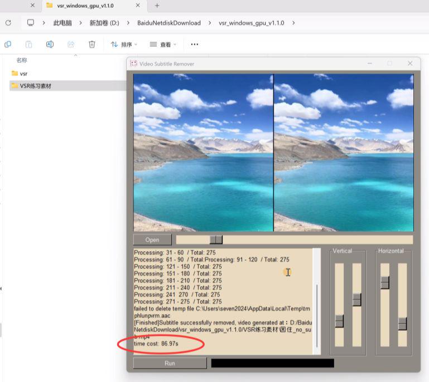Screen dimensions: 429x382
Task: Expand chevron after BaiduNetdiskDownload in address bar
Action: click(210, 23)
